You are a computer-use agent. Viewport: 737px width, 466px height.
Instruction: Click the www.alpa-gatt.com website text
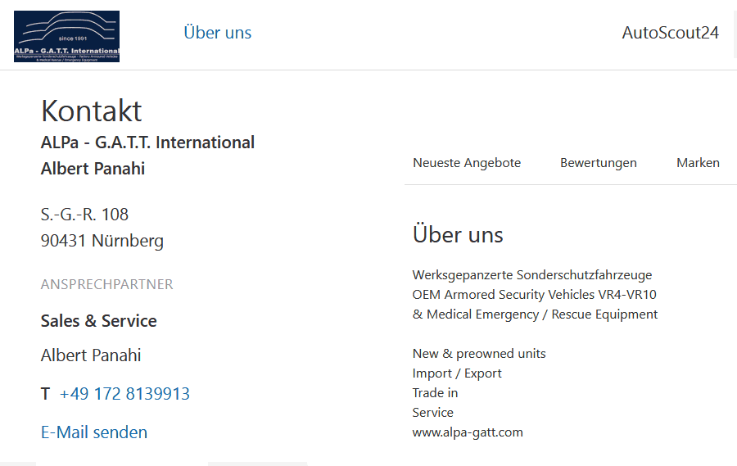pos(468,432)
